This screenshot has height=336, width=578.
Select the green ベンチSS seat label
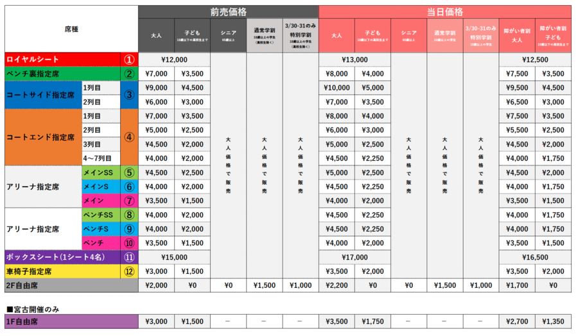point(101,214)
